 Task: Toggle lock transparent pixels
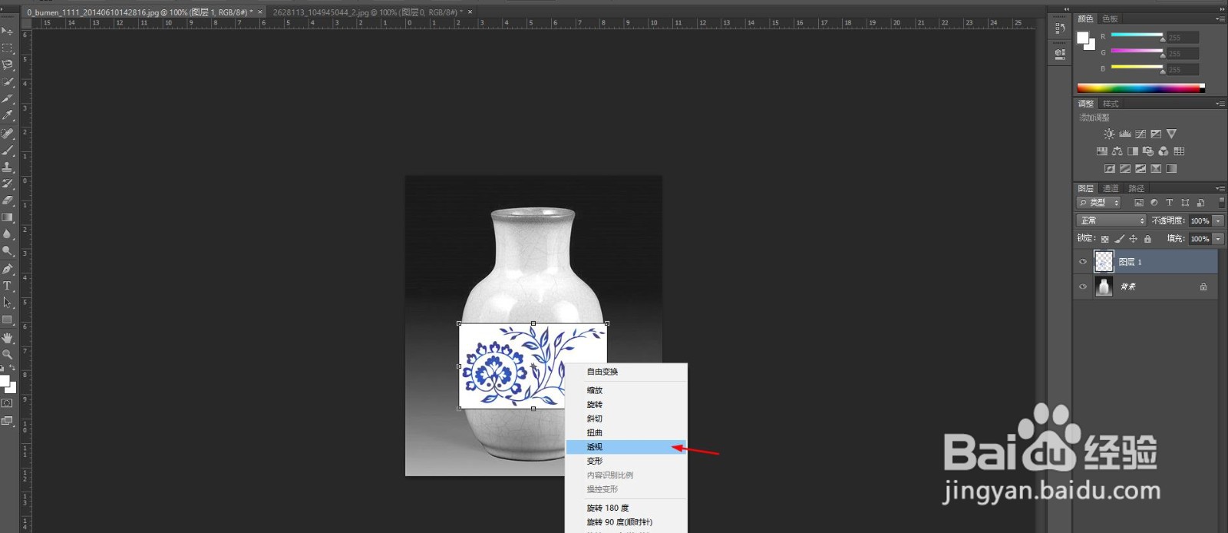click(x=1105, y=239)
